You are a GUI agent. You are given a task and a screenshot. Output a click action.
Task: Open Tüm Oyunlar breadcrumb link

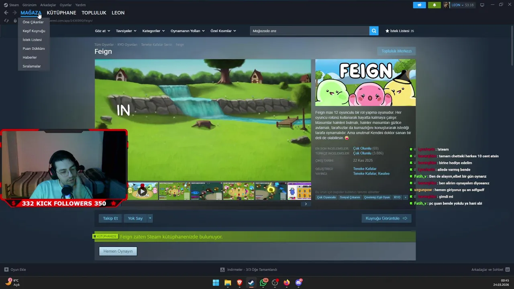(104, 45)
